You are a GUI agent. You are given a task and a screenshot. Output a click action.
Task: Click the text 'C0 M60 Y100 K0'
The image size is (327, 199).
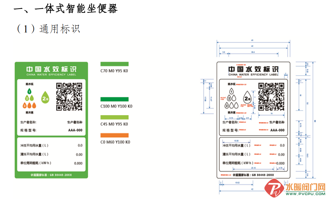click(115, 142)
